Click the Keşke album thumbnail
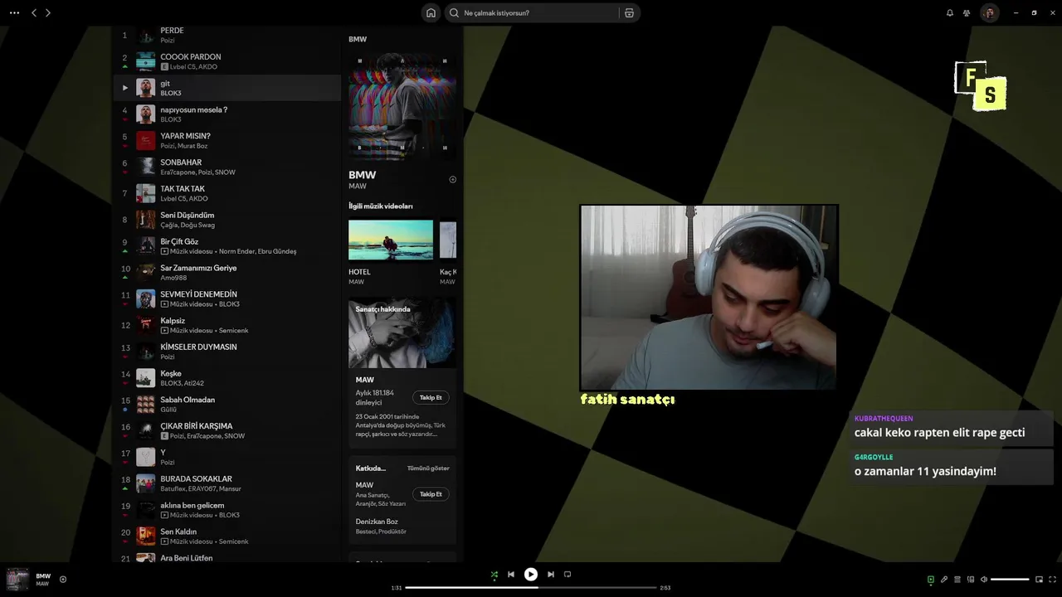Image resolution: width=1062 pixels, height=597 pixels. (x=146, y=378)
